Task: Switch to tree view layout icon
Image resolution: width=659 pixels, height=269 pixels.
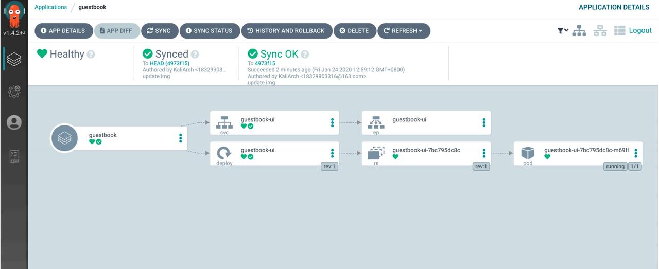Action: point(579,31)
